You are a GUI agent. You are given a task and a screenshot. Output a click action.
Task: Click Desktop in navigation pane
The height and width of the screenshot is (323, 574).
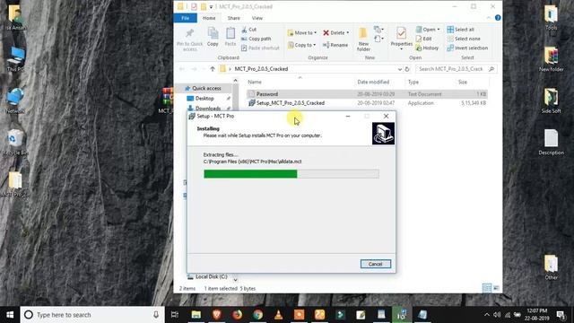(204, 99)
